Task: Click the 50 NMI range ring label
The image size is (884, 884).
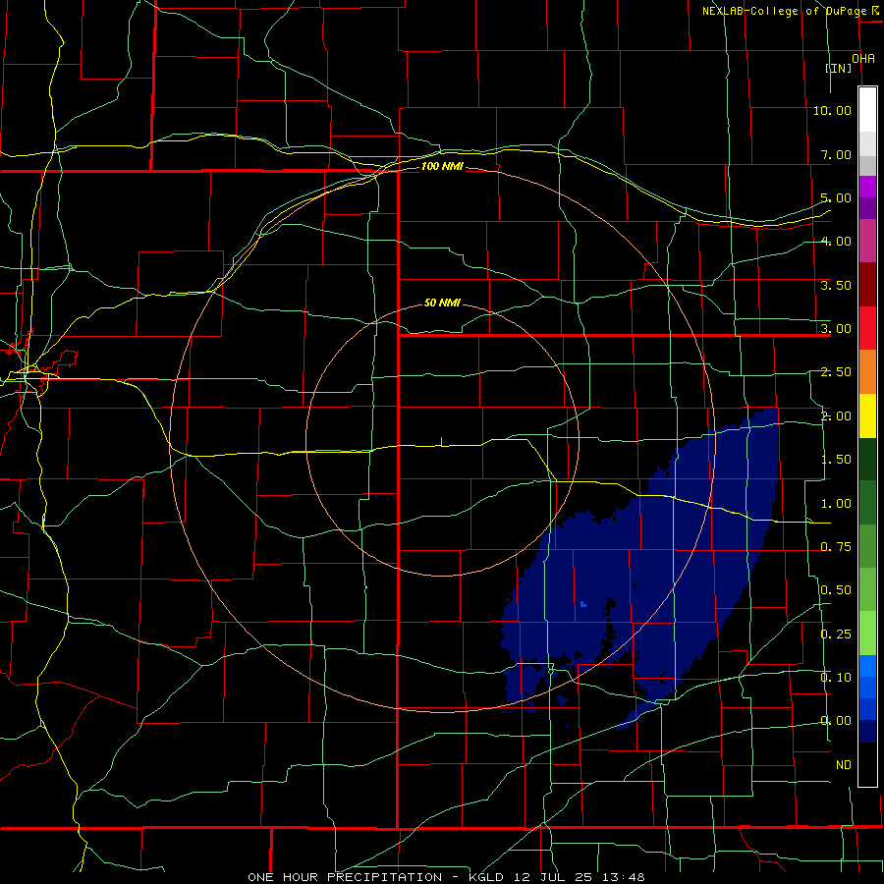Action: (x=442, y=303)
